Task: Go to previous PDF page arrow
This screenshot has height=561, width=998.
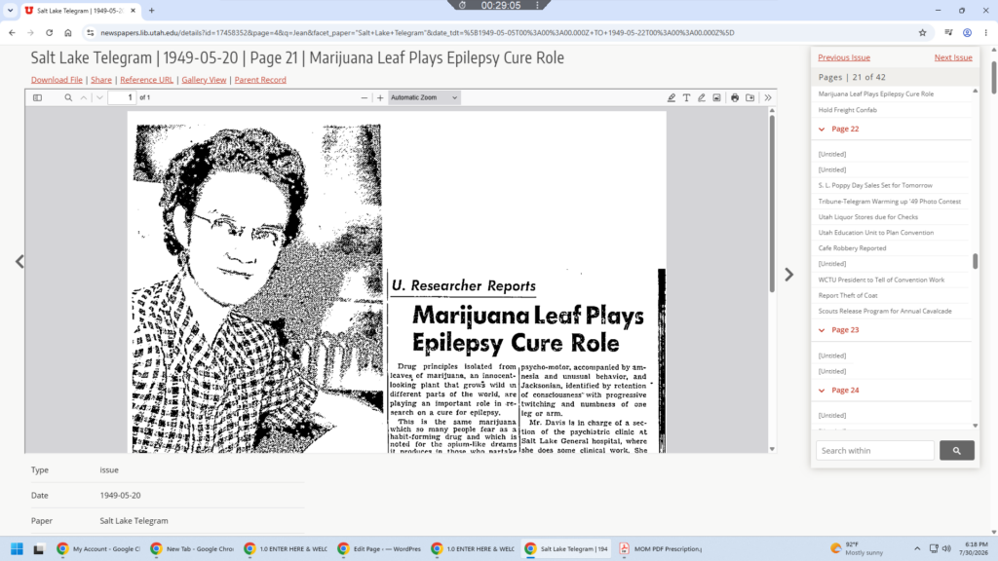Action: pyautogui.click(x=84, y=98)
